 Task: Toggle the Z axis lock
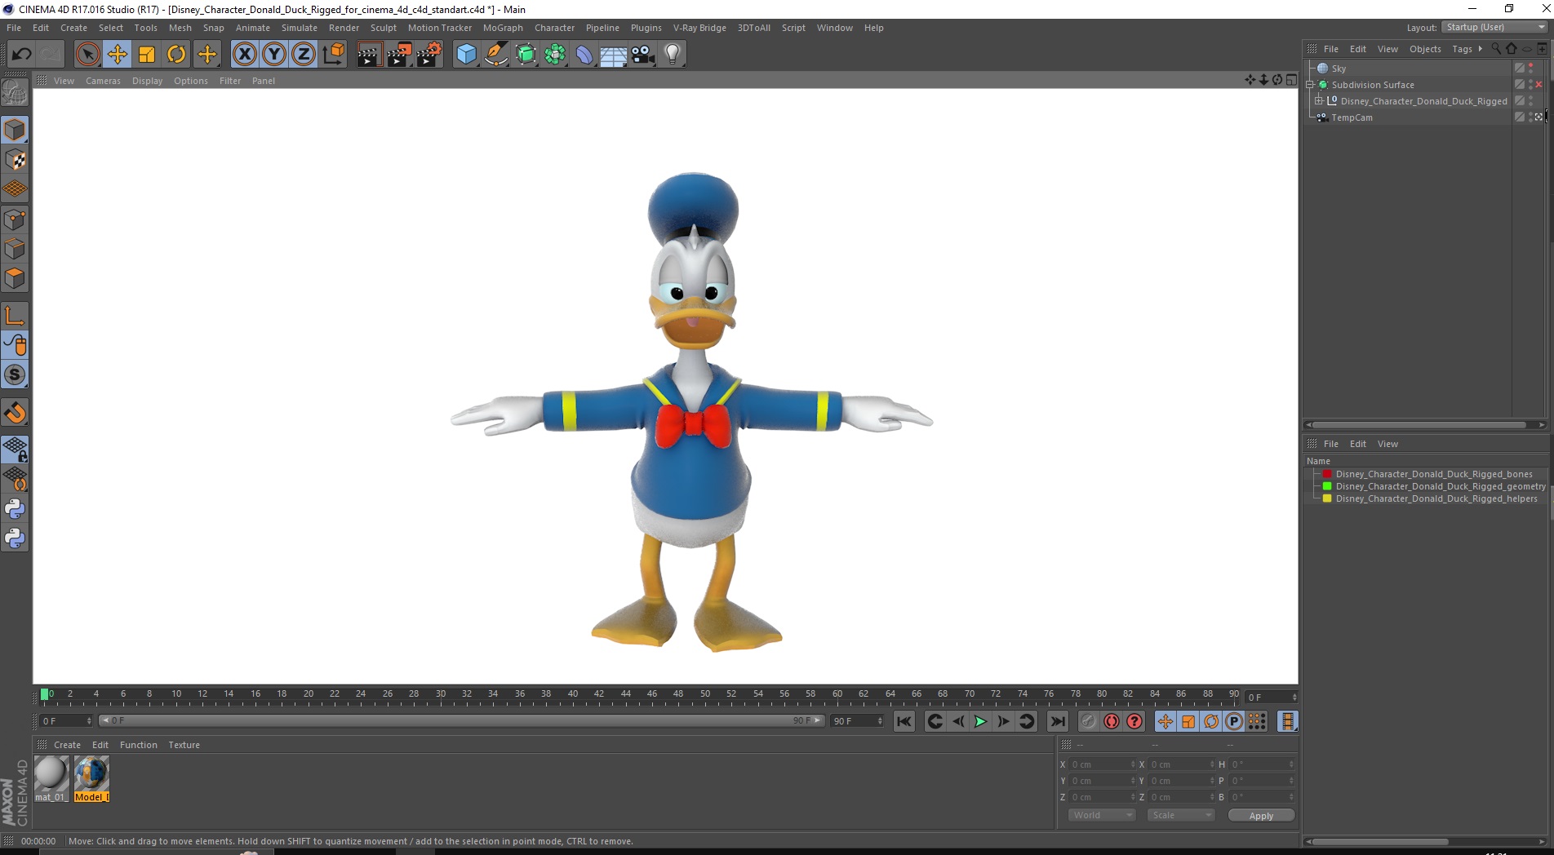[x=304, y=55]
